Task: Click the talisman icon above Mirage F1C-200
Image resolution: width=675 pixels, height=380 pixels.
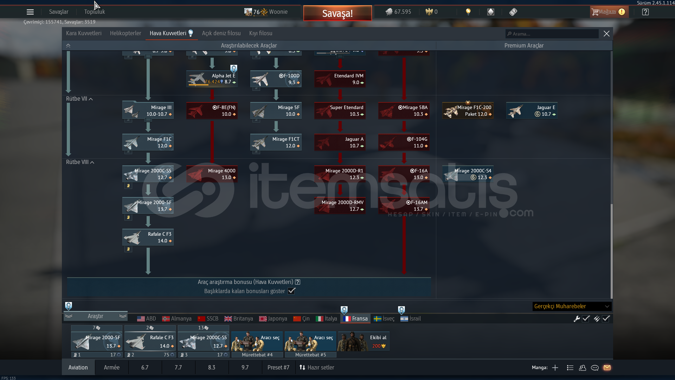Action: click(x=468, y=103)
